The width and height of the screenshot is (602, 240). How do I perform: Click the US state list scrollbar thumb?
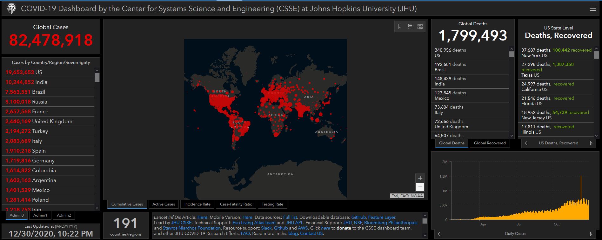click(x=596, y=55)
